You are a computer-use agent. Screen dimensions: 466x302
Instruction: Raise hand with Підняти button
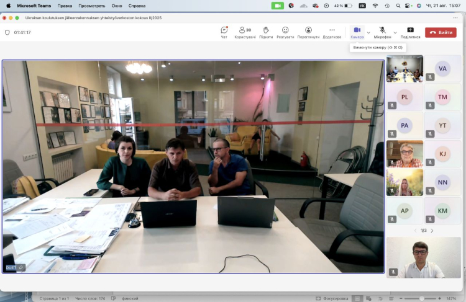click(x=266, y=31)
